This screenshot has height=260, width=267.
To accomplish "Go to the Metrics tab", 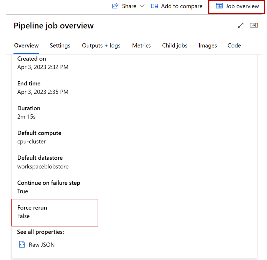I will point(141,45).
